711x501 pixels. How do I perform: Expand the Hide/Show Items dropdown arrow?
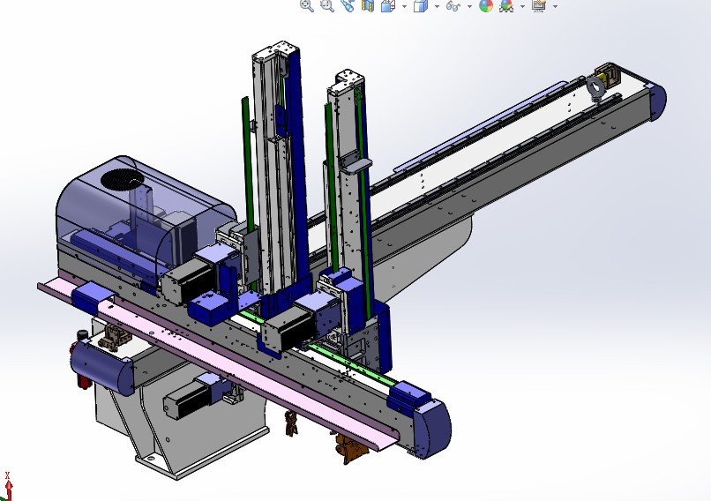click(x=469, y=6)
